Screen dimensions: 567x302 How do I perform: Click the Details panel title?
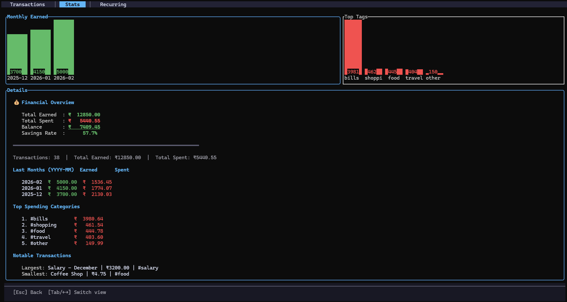pos(17,90)
